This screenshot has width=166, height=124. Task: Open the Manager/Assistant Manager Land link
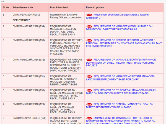[121, 78]
